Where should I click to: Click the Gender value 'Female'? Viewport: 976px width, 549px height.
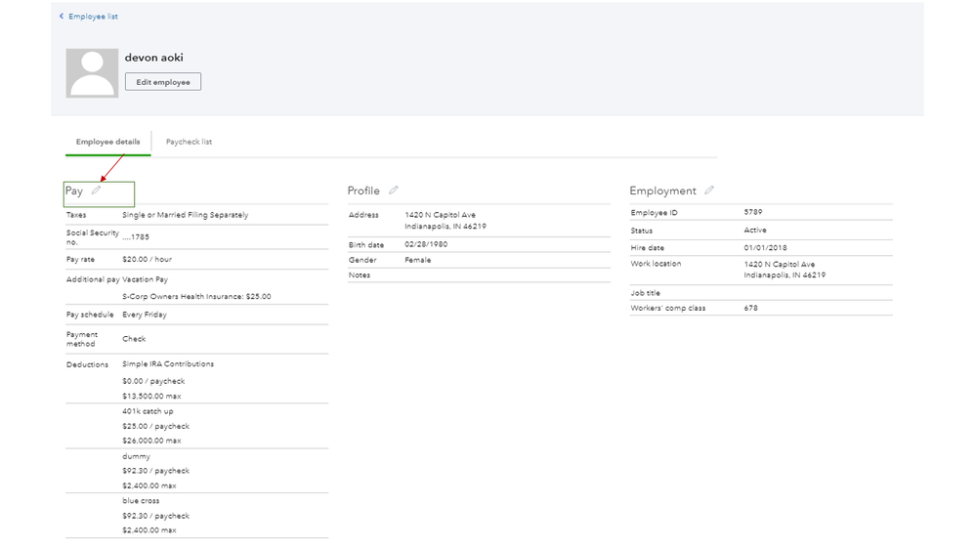point(418,260)
